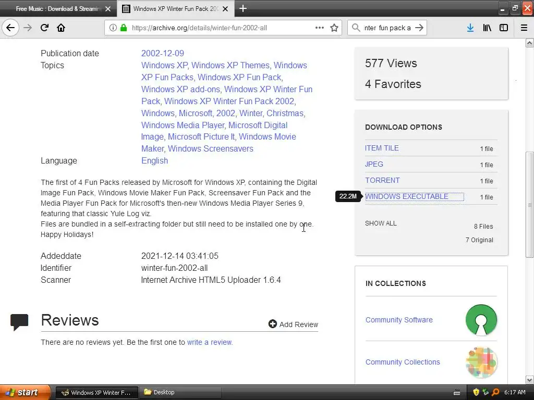Click the Community Collections thumbnail image
534x400 pixels.
pos(481,362)
